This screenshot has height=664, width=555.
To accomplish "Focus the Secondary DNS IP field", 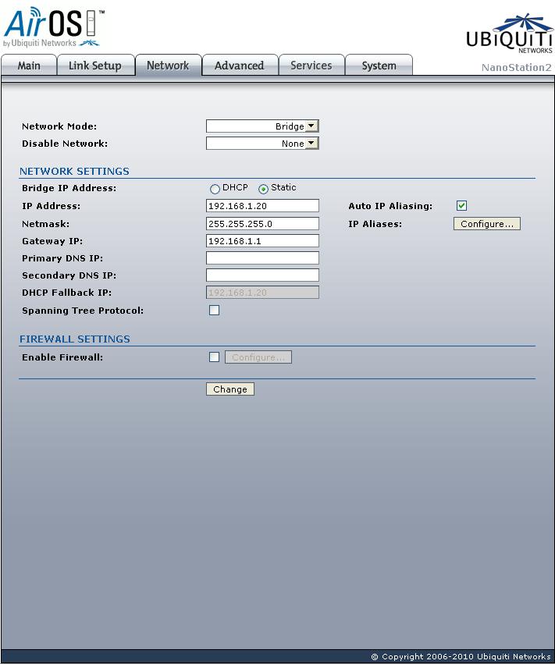I will [262, 275].
